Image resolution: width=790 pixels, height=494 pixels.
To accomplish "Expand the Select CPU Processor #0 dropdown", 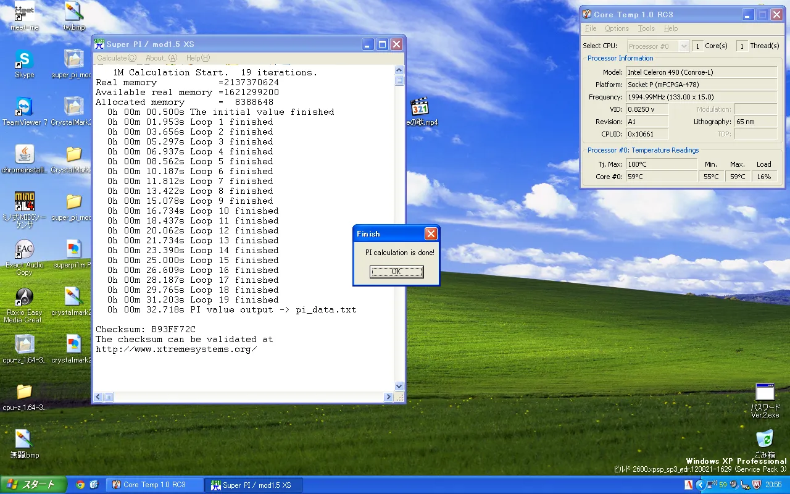I will pyautogui.click(x=683, y=46).
